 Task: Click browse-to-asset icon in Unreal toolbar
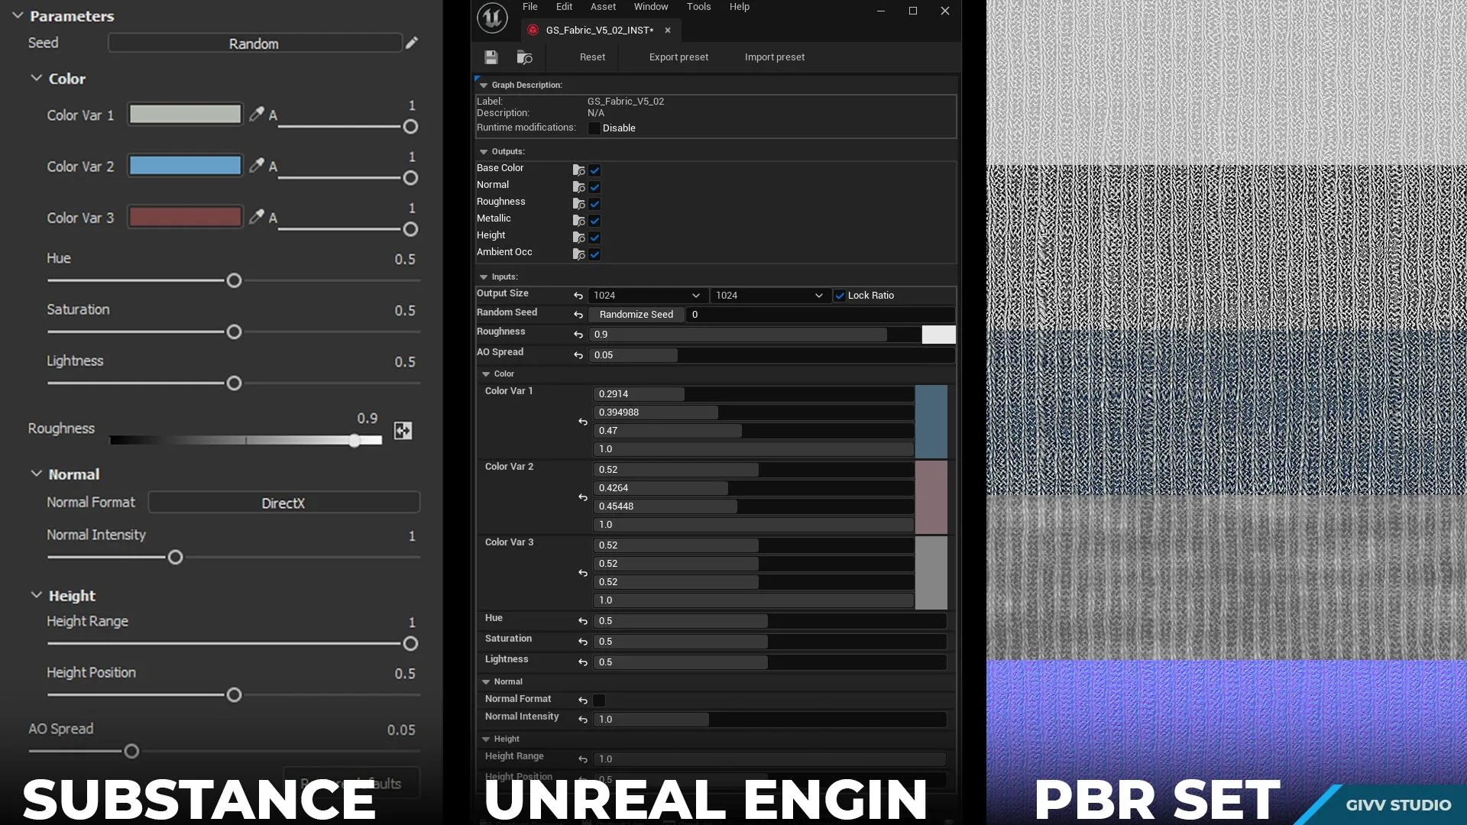(524, 57)
